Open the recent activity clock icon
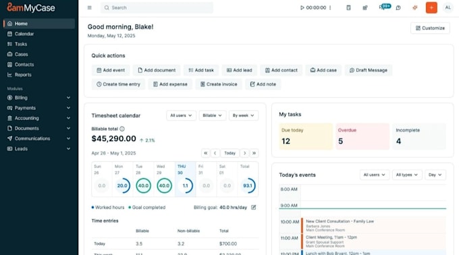The image size is (459, 255). (x=398, y=7)
